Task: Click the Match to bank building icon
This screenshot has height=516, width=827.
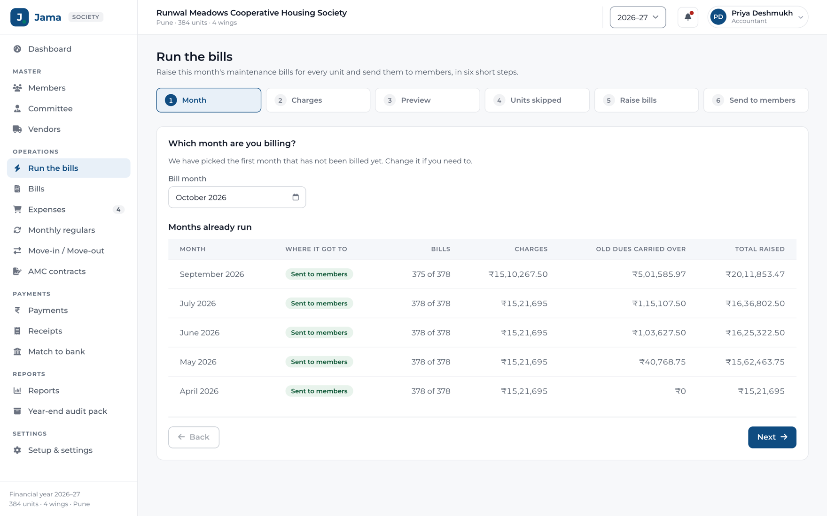Action: pyautogui.click(x=17, y=351)
